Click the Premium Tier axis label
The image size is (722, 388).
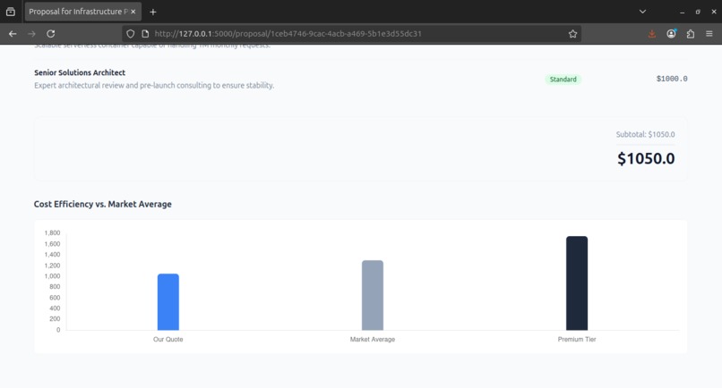point(577,339)
